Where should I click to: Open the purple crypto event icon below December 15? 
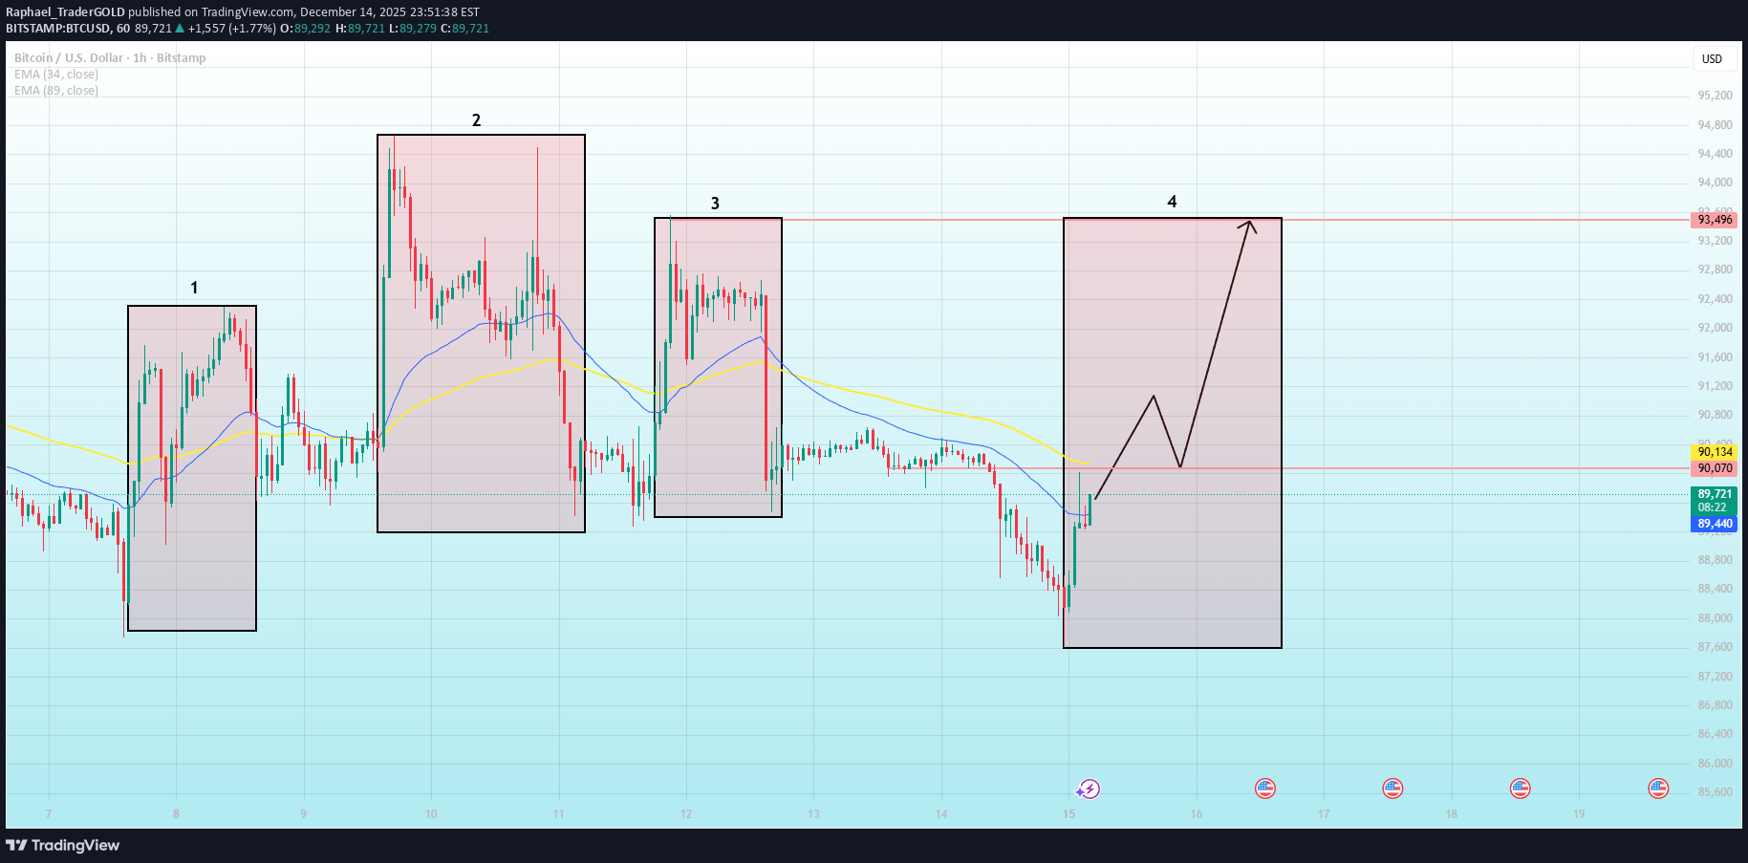tap(1089, 788)
